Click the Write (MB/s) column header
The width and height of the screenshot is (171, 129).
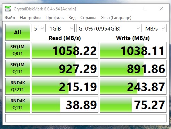click(133, 38)
